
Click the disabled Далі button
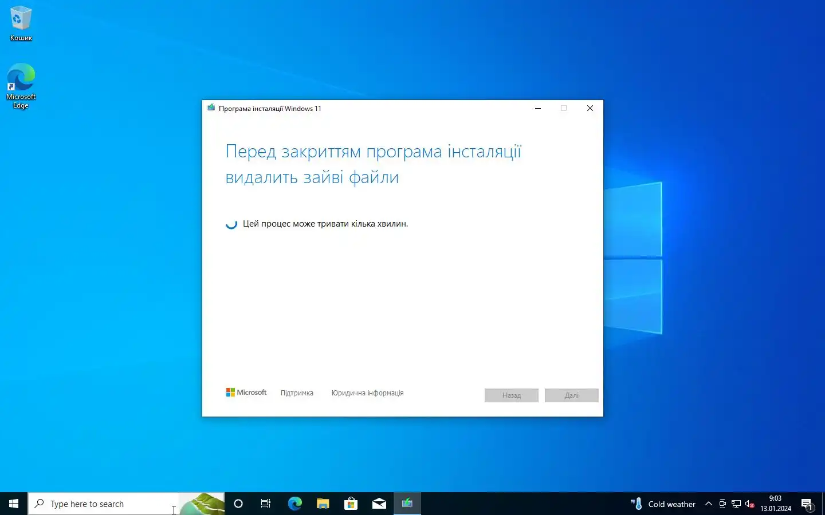(x=572, y=395)
